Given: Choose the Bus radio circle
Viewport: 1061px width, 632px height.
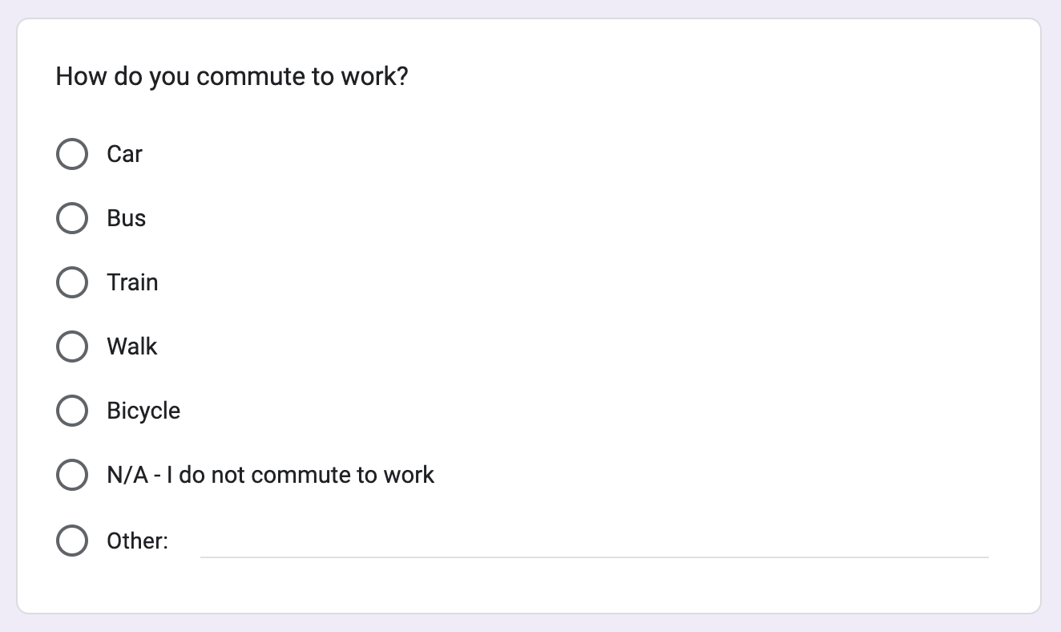Looking at the screenshot, I should pyautogui.click(x=72, y=218).
